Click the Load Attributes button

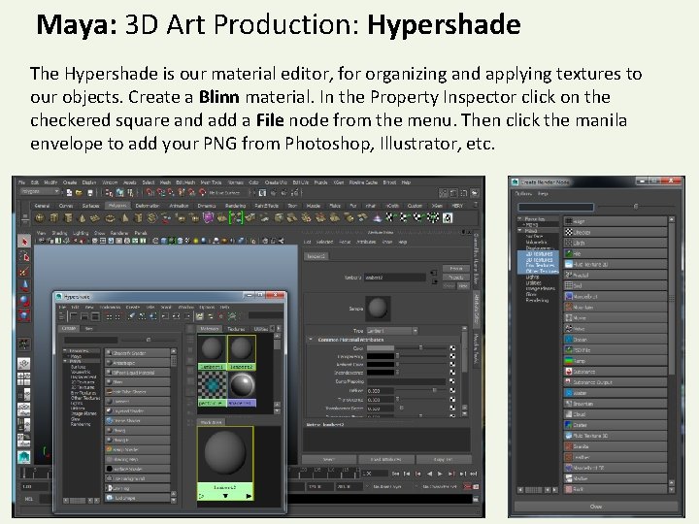[x=385, y=459]
